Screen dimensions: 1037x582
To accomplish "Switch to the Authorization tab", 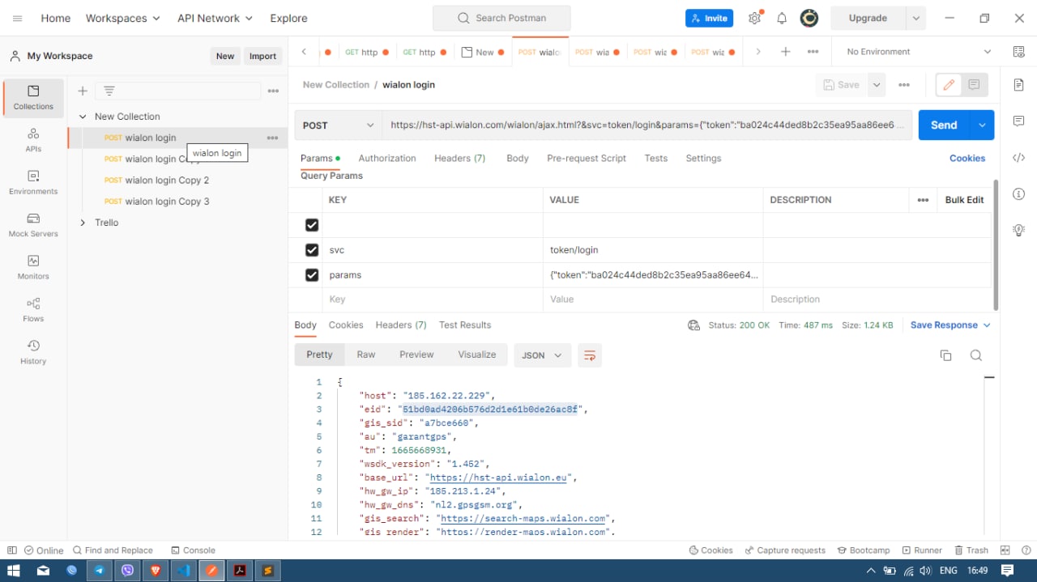I will point(386,159).
